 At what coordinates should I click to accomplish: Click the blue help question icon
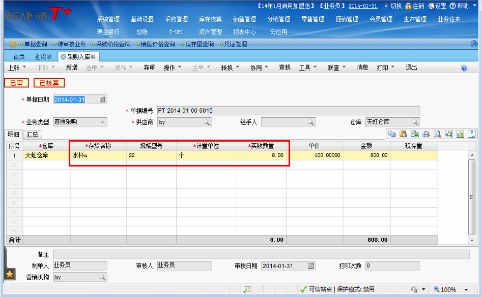pyautogui.click(x=464, y=68)
